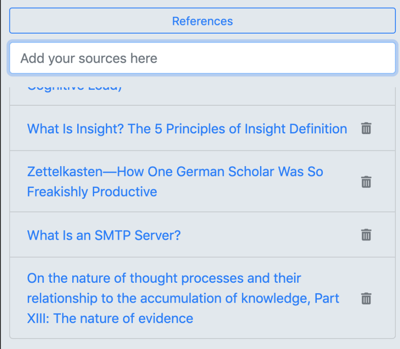Click the Freakishly Productive link text

(92, 192)
